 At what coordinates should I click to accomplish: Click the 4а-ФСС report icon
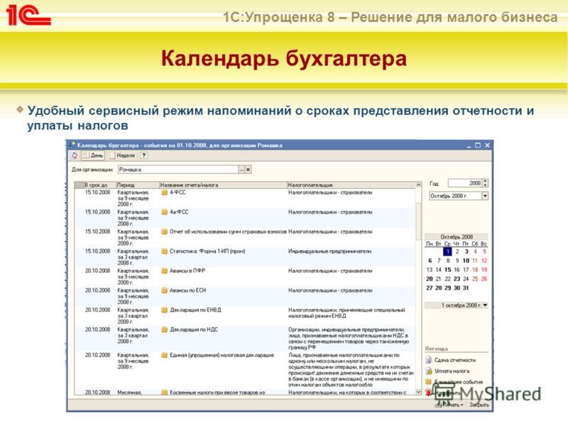pyautogui.click(x=164, y=212)
